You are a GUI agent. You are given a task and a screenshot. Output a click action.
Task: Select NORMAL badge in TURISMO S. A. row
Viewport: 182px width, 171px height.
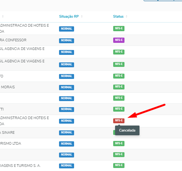(x=67, y=166)
